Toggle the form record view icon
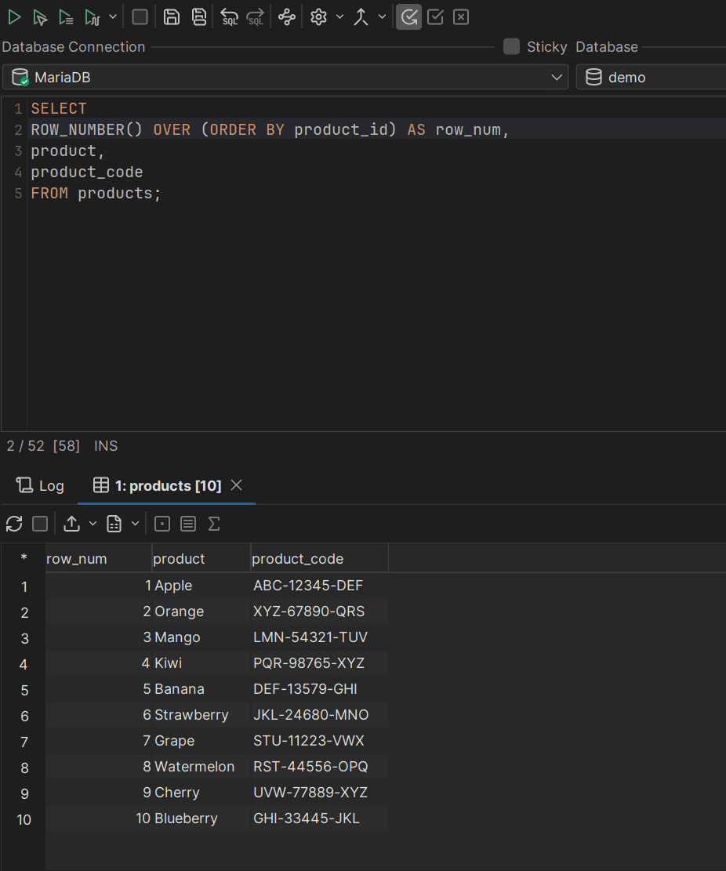This screenshot has width=726, height=871. pos(188,524)
